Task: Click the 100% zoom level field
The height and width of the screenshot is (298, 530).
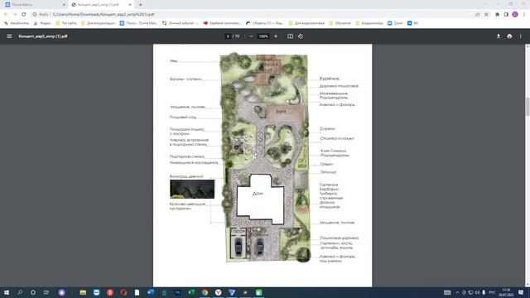Action: 263,36
